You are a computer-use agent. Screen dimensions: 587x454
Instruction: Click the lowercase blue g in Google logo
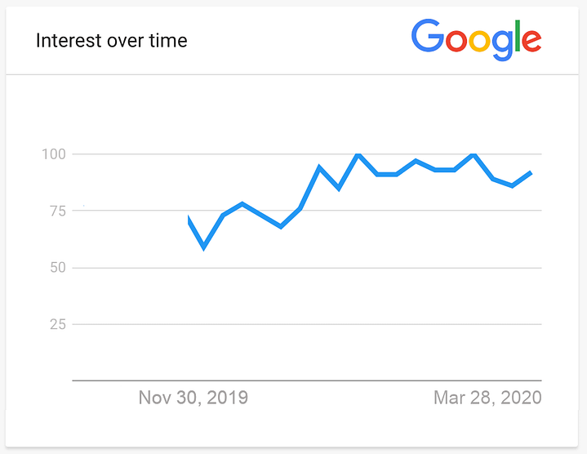point(502,45)
